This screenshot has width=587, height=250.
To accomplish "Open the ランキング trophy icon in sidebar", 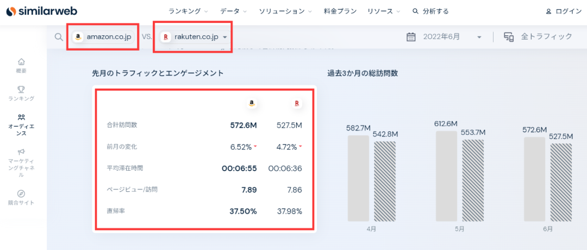I will click(21, 89).
